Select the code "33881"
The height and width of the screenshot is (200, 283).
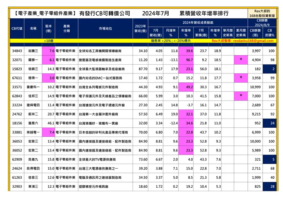[17, 132]
